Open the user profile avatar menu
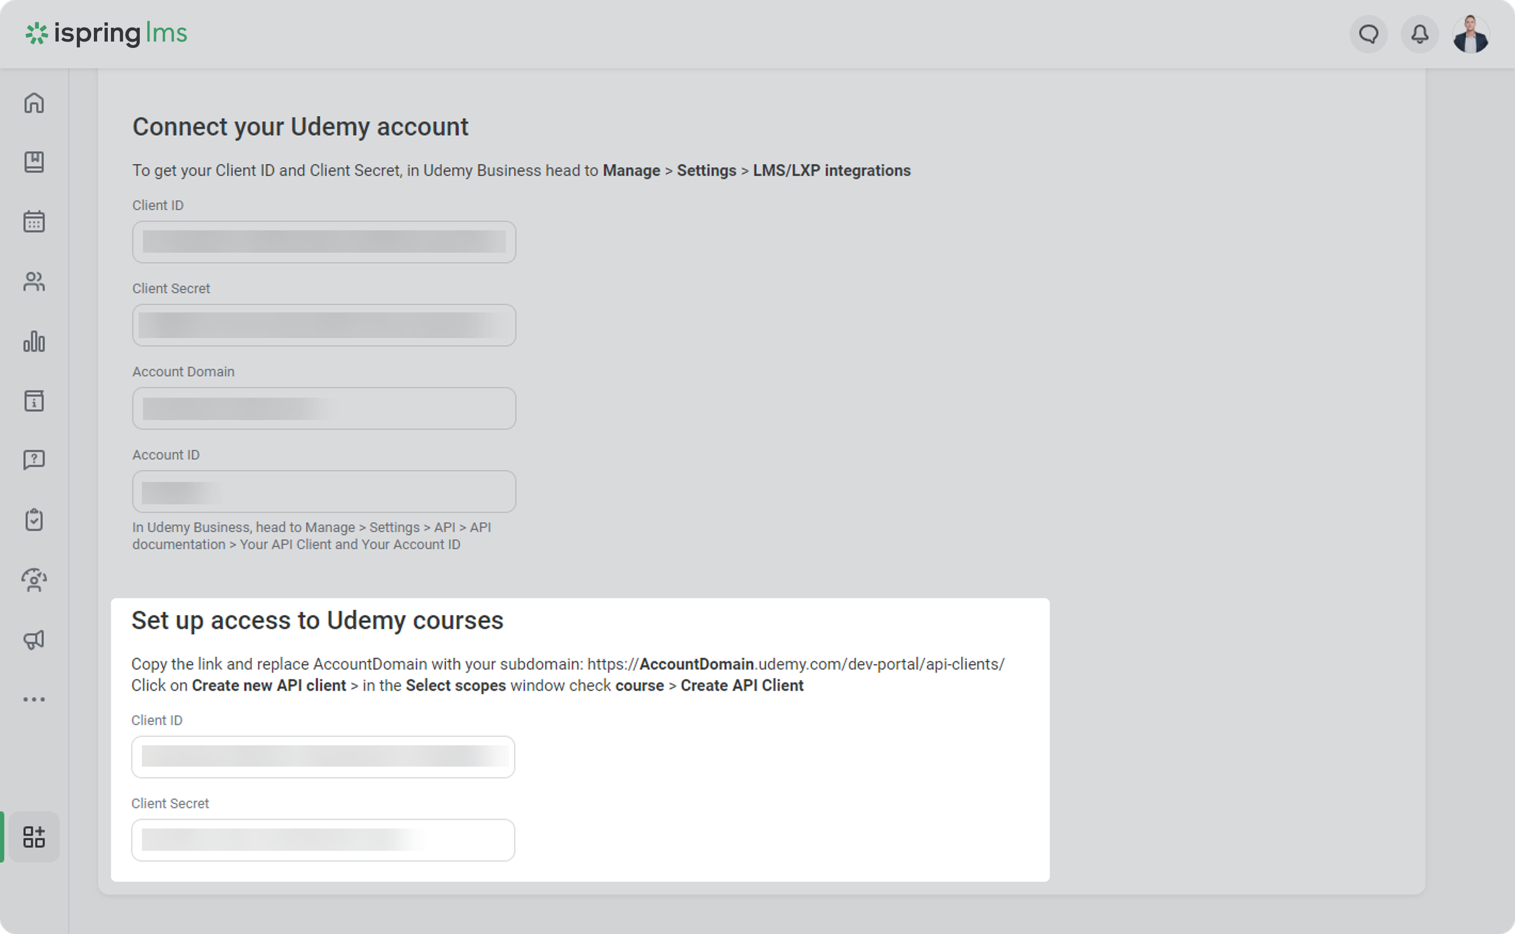Screen dimensions: 1515x934 (x=1471, y=34)
